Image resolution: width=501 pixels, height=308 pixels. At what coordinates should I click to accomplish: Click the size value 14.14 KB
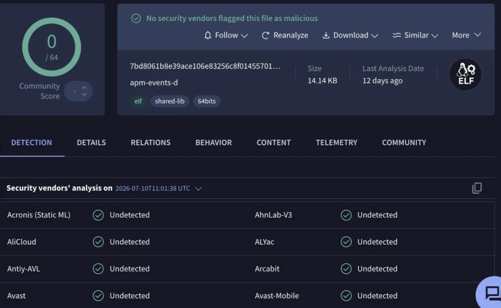[x=322, y=81]
